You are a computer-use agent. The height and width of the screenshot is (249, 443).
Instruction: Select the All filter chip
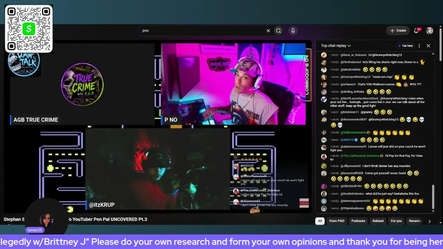[x=320, y=221]
